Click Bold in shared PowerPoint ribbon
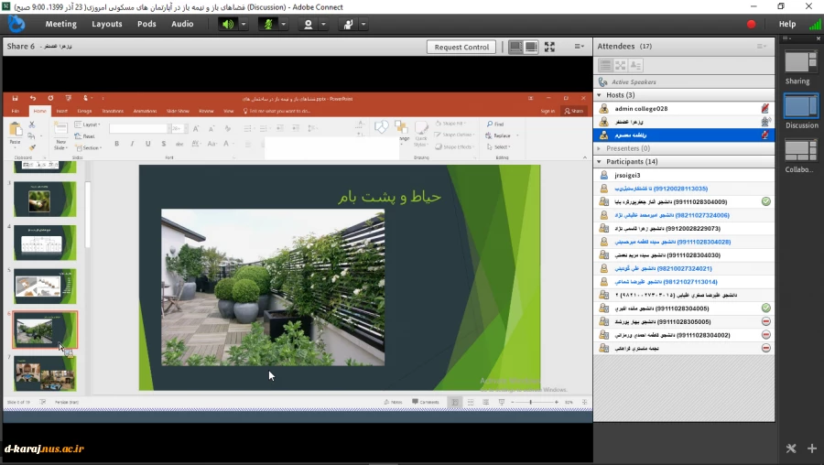Screen dimensions: 824x465 tap(116, 144)
